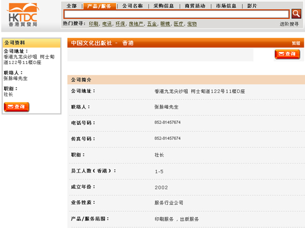Select 张脉峰先生 in the 公司资料 sidebar

tap(16, 79)
